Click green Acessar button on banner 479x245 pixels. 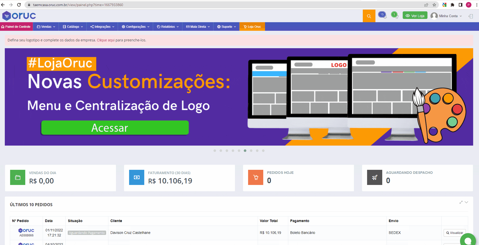pos(115,128)
